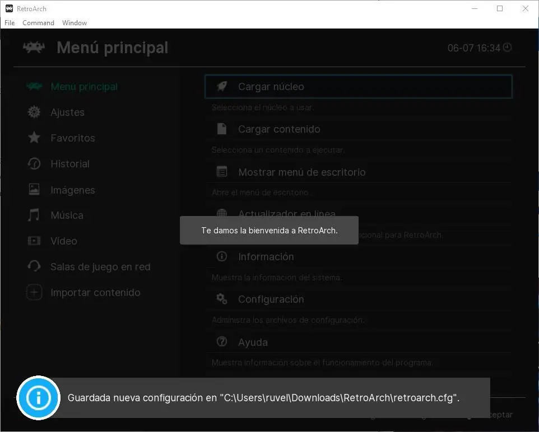The width and height of the screenshot is (539, 432).
Task: Open the Window menu
Action: coord(75,23)
